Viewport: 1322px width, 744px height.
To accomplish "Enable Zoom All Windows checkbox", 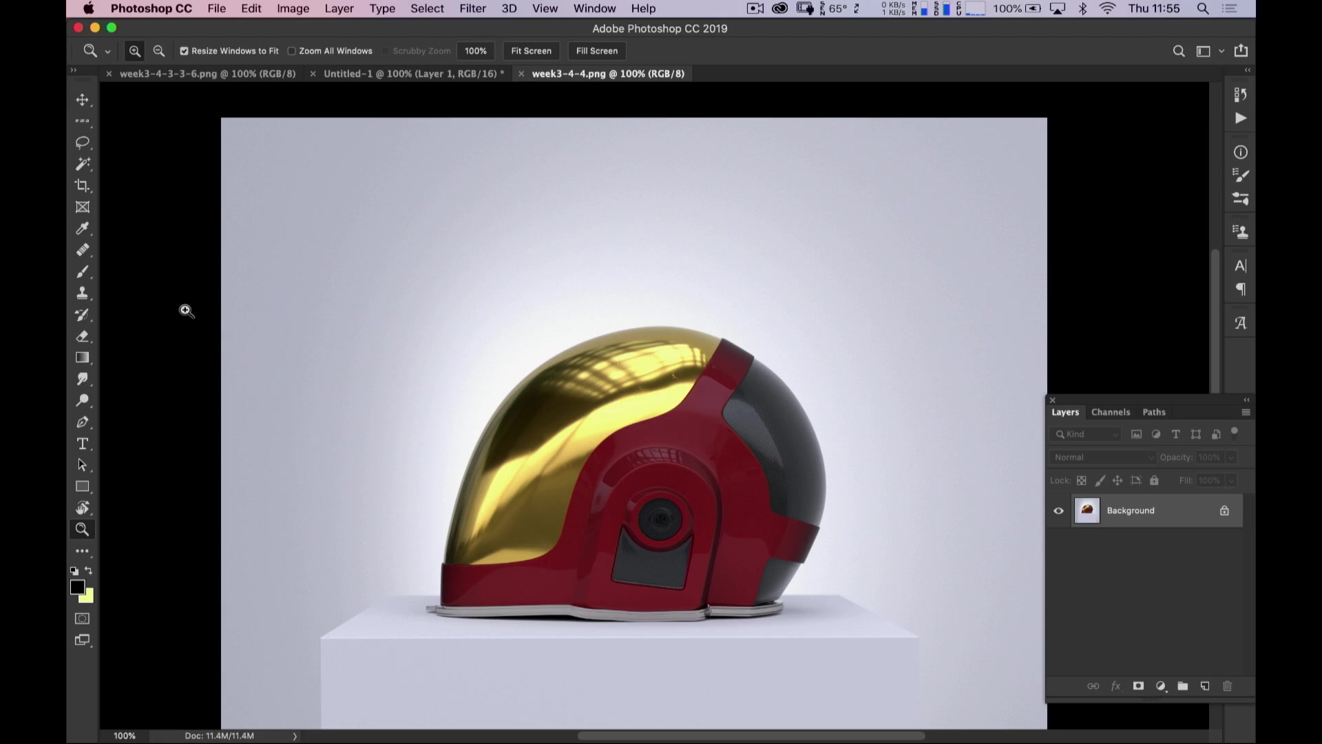I will click(291, 51).
